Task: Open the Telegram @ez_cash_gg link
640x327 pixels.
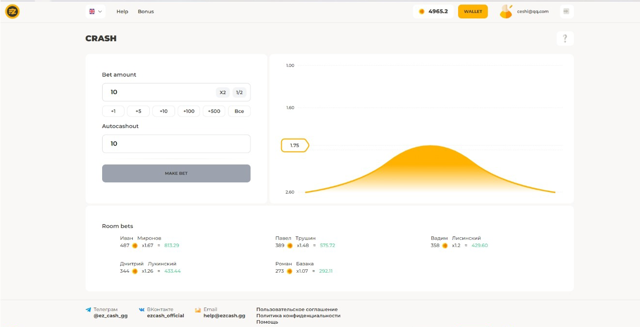Action: coord(110,315)
